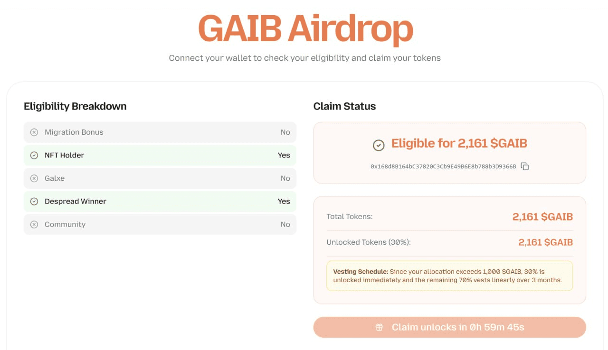Expand the Vesting Schedule notice box

click(449, 276)
